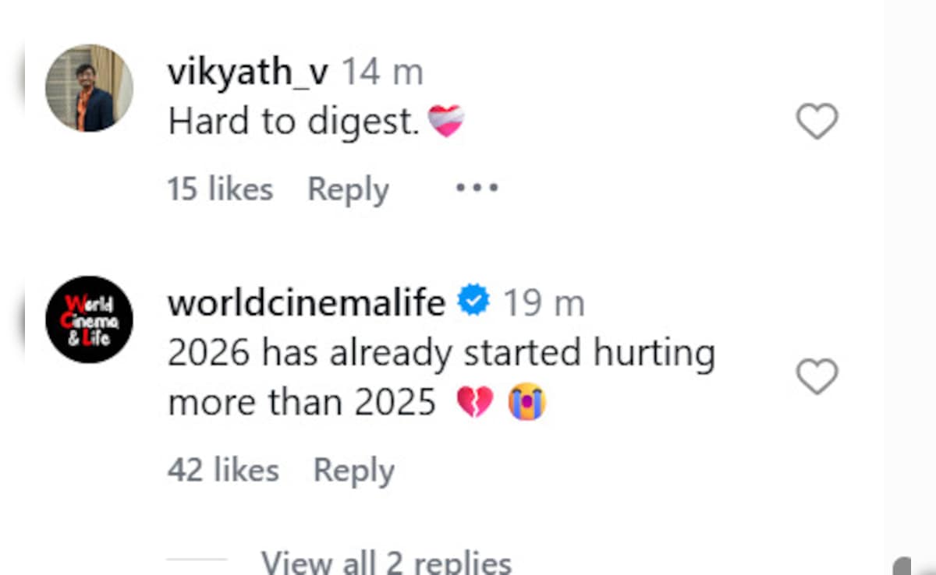Reply to the worldcinemalife comment
The image size is (936, 575).
click(353, 471)
